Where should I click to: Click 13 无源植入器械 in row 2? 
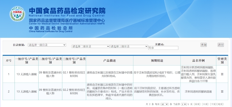point(26,91)
